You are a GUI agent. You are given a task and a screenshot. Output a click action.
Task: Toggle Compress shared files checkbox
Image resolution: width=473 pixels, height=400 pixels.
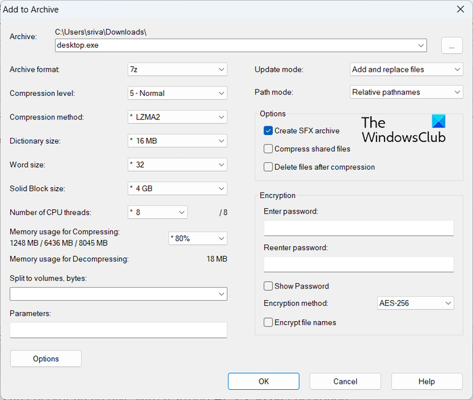[x=269, y=149]
